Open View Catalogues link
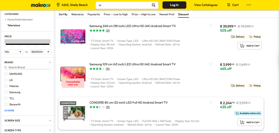 [206, 5]
